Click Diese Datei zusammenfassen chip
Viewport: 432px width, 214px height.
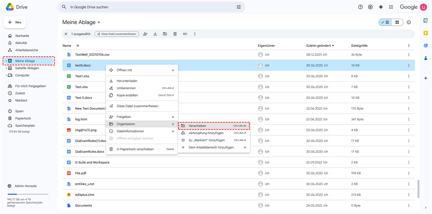(x=117, y=34)
